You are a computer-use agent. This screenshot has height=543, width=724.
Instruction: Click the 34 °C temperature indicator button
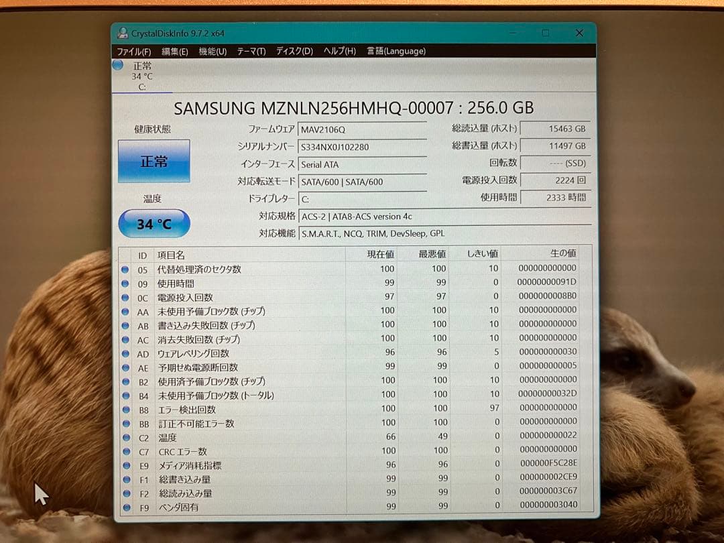pos(154,223)
